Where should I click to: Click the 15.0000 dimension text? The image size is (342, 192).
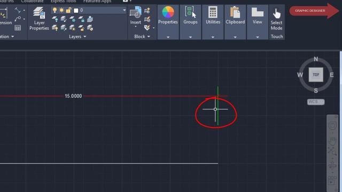pos(73,96)
